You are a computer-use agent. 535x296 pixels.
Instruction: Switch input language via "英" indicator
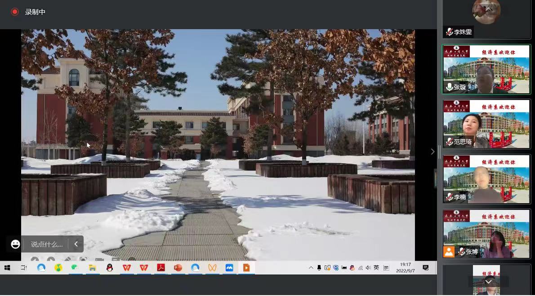click(376, 268)
